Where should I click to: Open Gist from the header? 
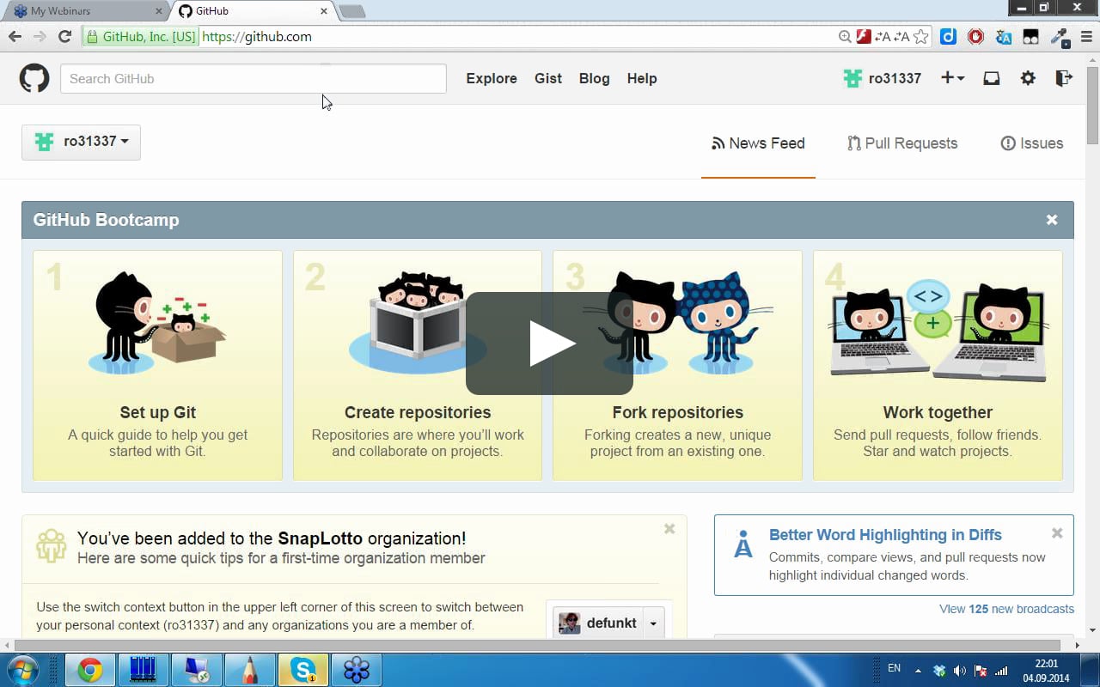[x=548, y=78]
